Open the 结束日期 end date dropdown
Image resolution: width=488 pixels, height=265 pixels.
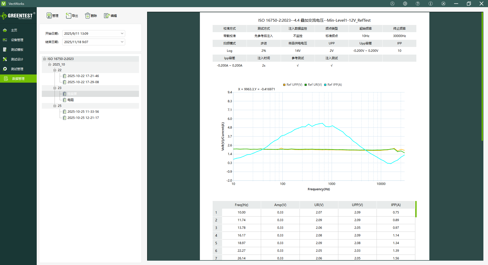point(122,42)
